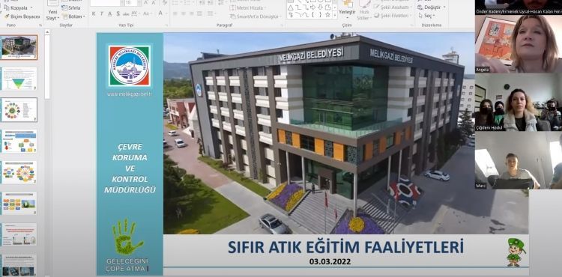Click the Melikgazi Belediyesi logo on slide
This screenshot has height=277, width=562.
[130, 66]
